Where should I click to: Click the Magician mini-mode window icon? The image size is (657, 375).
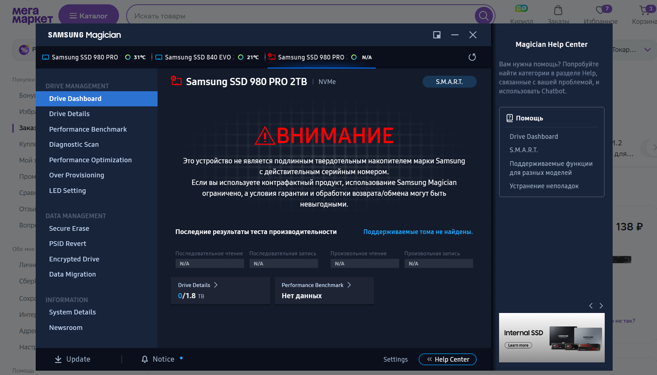click(x=437, y=35)
